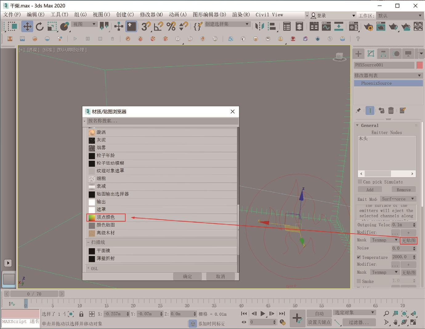Screen dimensions: 425x329
Task: Expand the Emit Mode Surface Force dropdown
Action: tap(398, 199)
